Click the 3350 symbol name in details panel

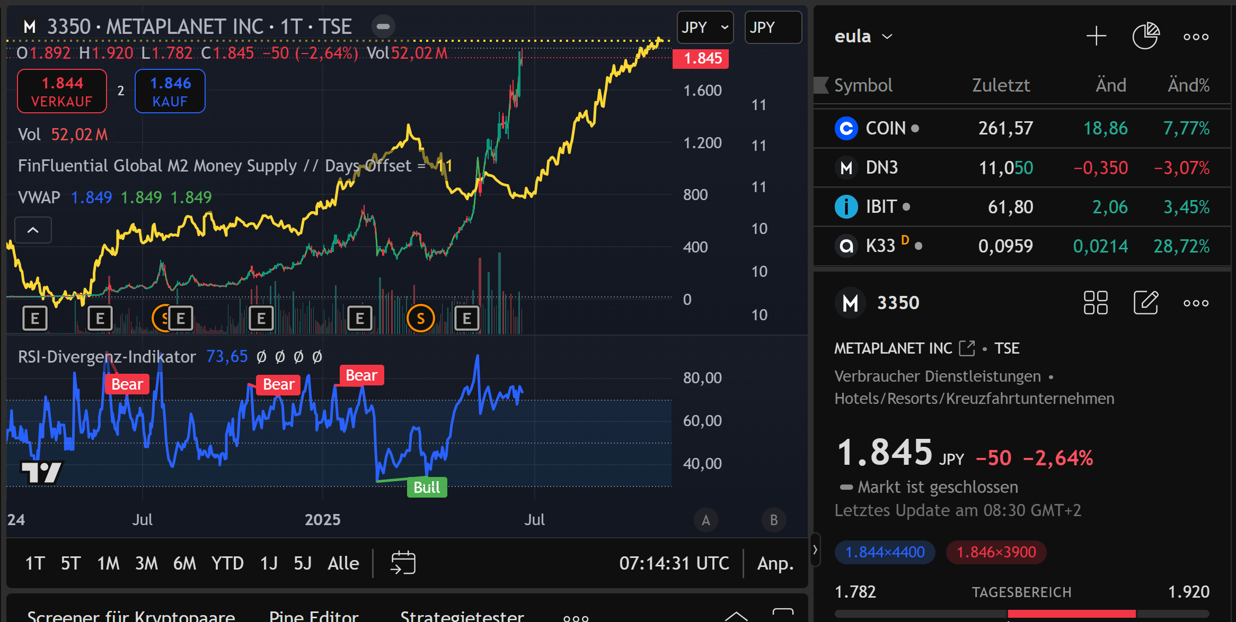[x=898, y=303]
